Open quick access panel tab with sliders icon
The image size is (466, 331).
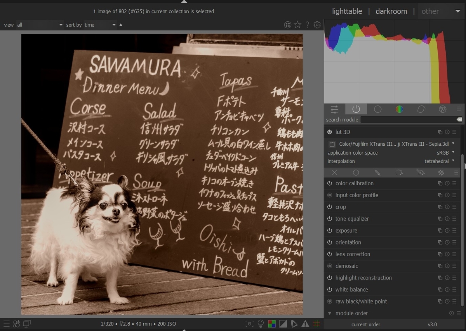[334, 109]
